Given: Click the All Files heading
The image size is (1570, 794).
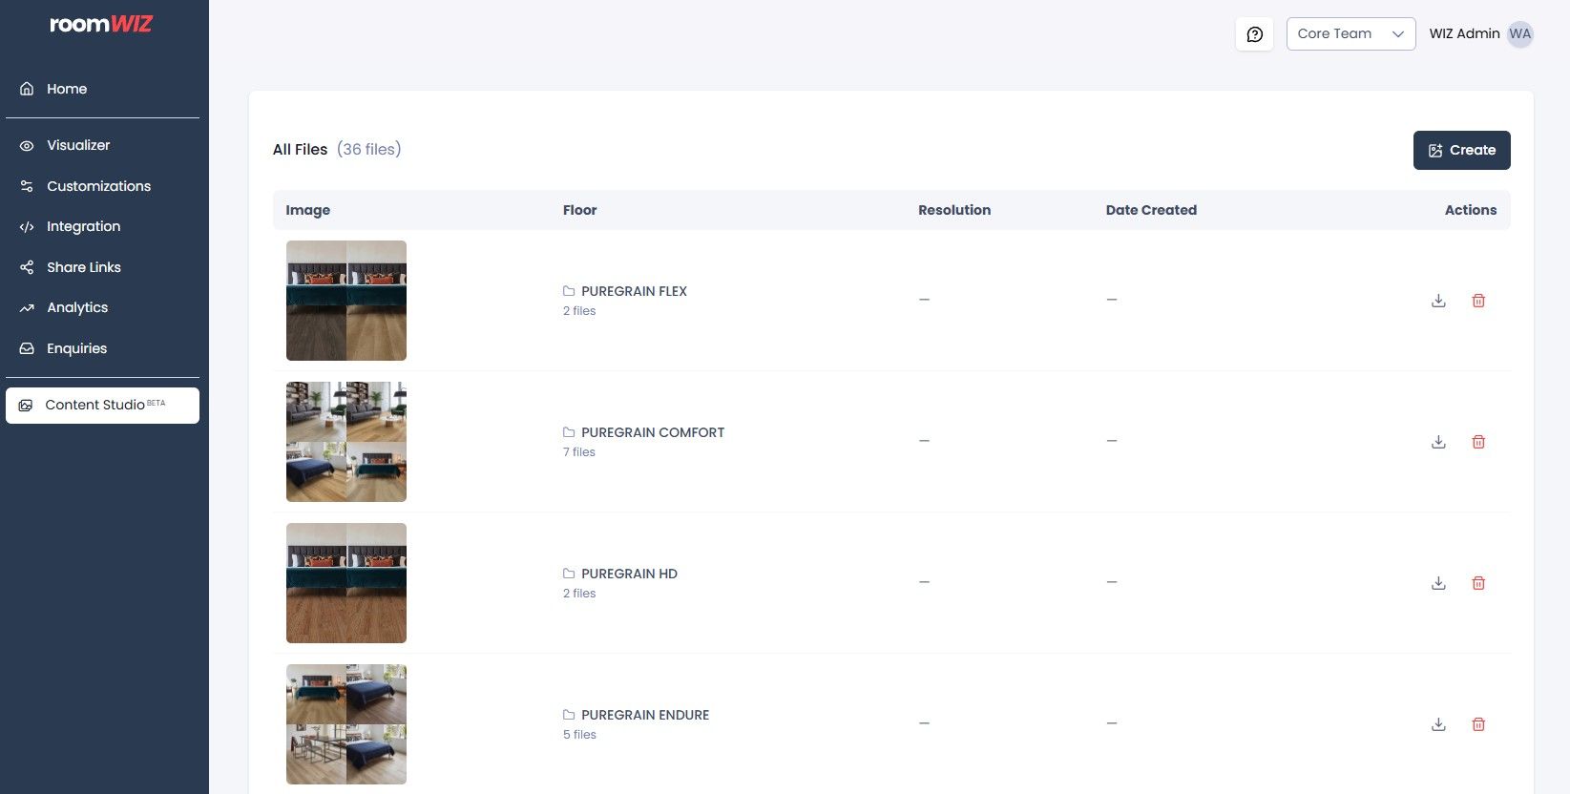Looking at the screenshot, I should point(300,150).
